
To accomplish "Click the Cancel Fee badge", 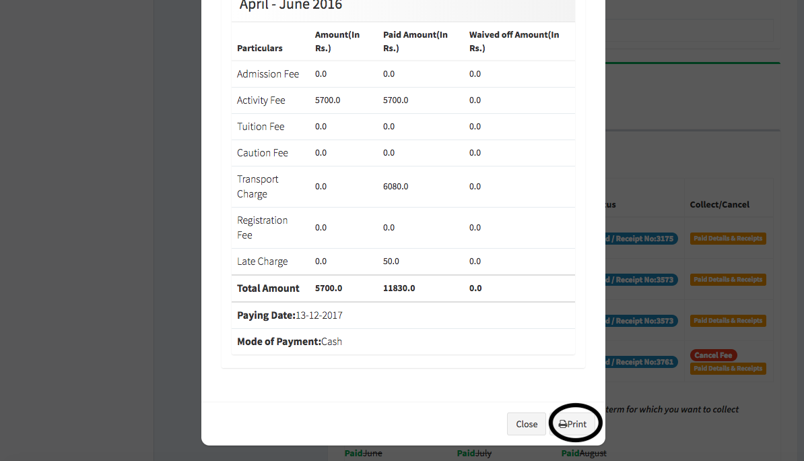I will (713, 355).
